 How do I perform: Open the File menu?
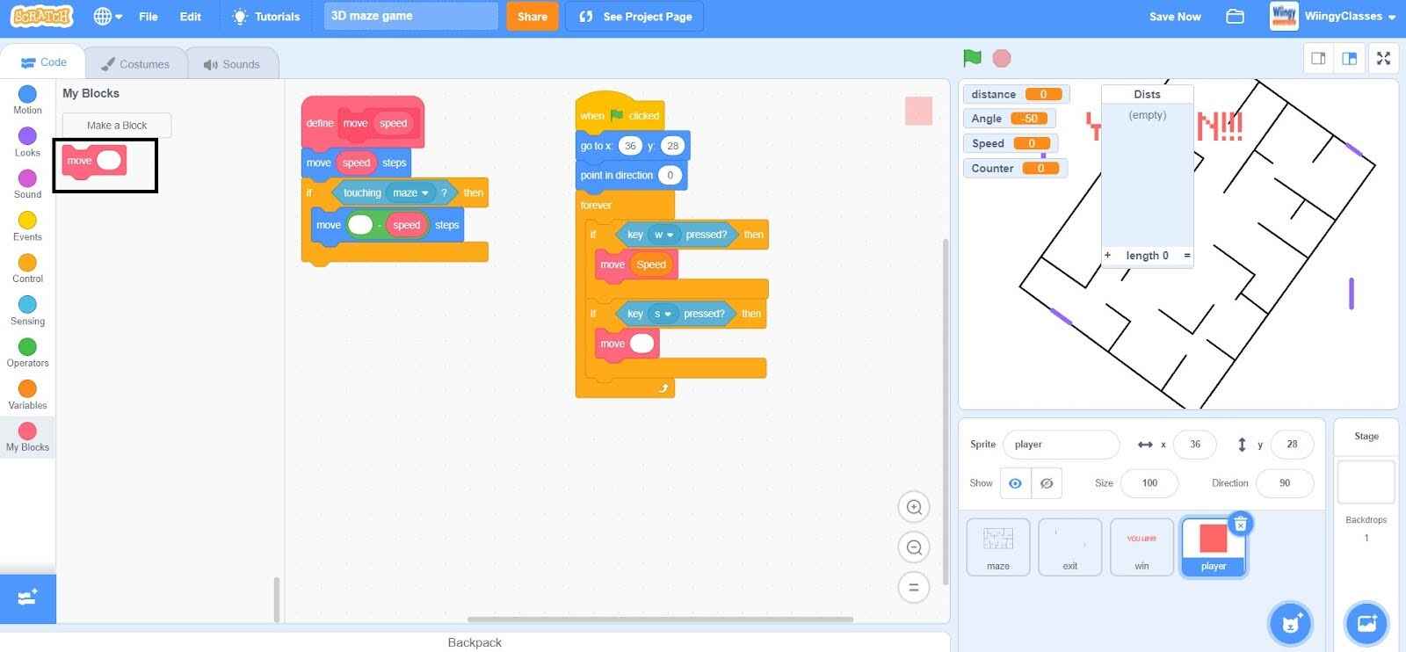tap(149, 17)
